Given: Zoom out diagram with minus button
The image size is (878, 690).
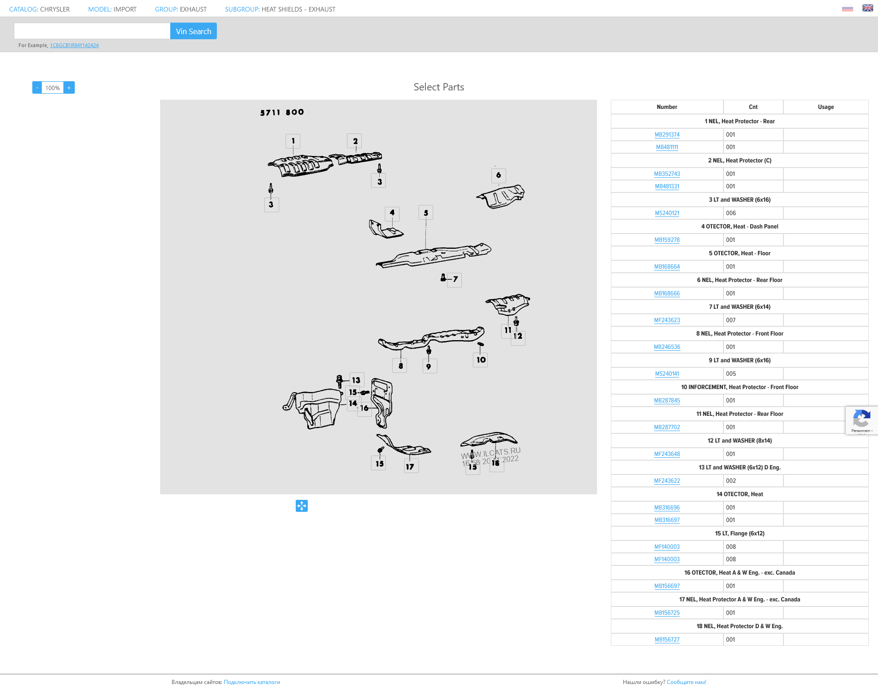Looking at the screenshot, I should 37,88.
